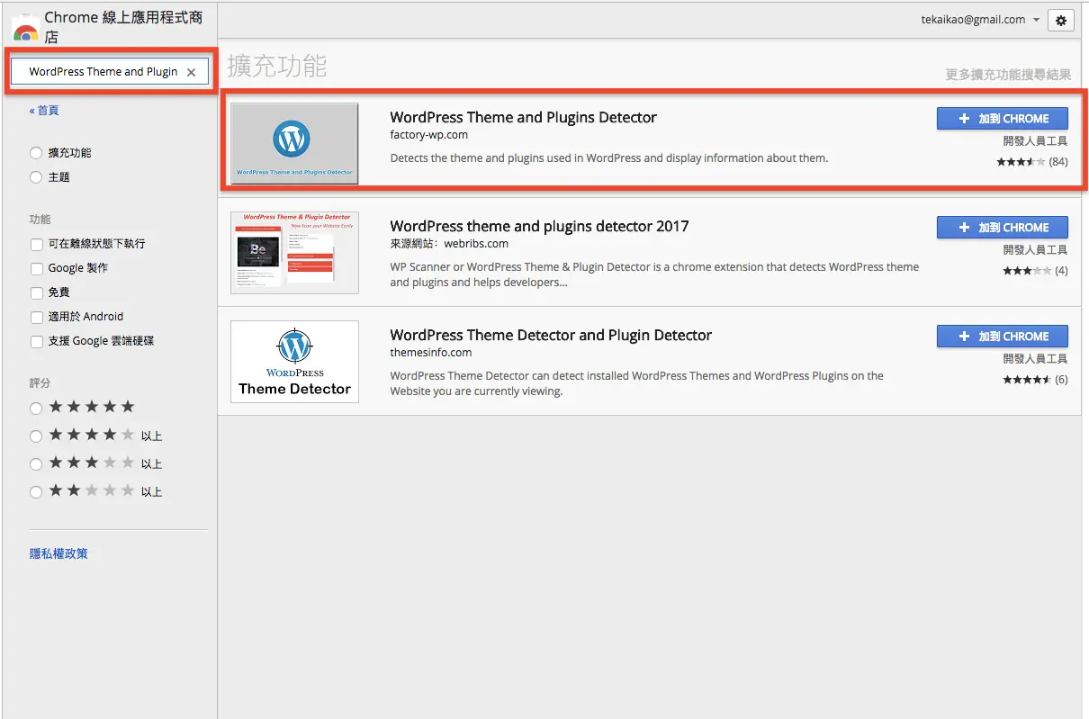The height and width of the screenshot is (719, 1089).
Task: Enable the 可在離線狀態下執行 checkbox
Action: coord(37,244)
